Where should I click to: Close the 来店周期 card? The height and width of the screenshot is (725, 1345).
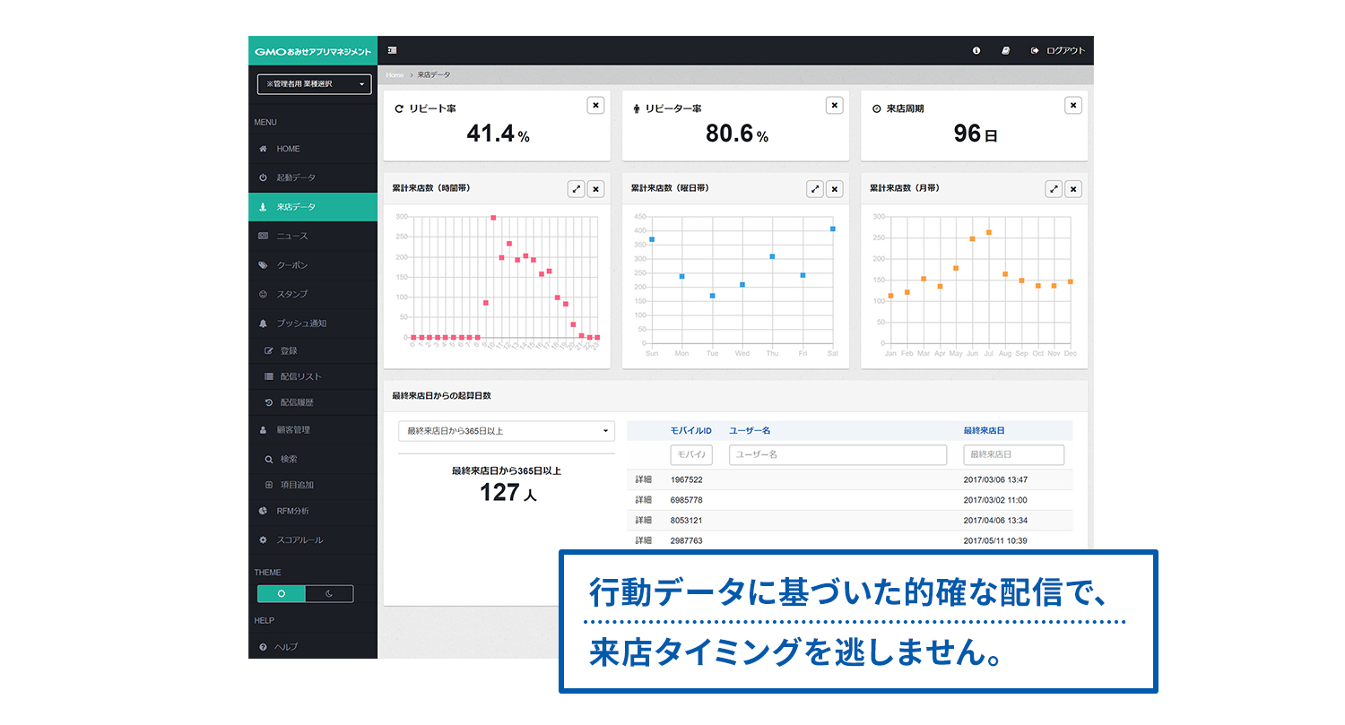[1073, 105]
